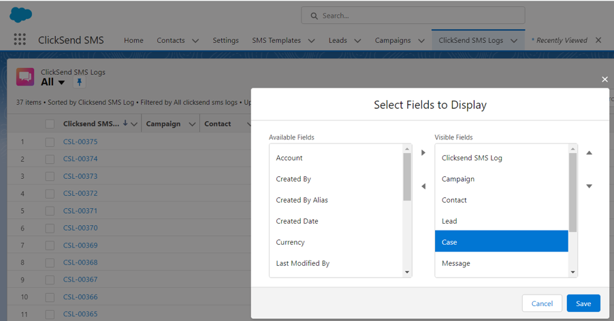Open the Settings tab
Viewport: 614px width, 321px height.
coord(225,40)
